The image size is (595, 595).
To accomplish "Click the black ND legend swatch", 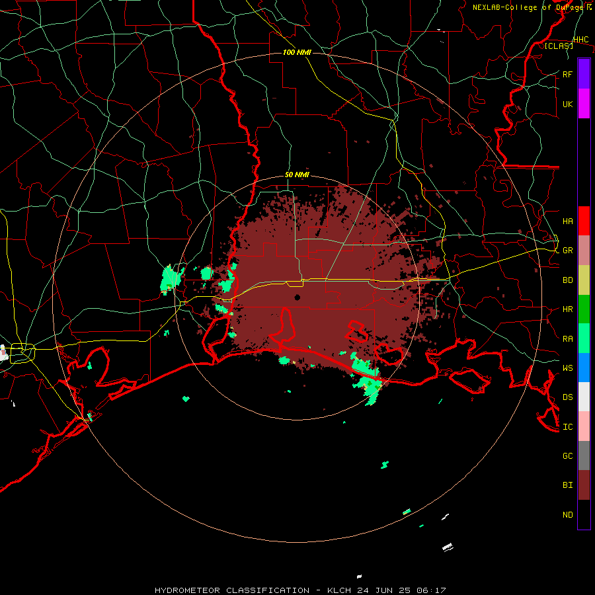I will [584, 514].
